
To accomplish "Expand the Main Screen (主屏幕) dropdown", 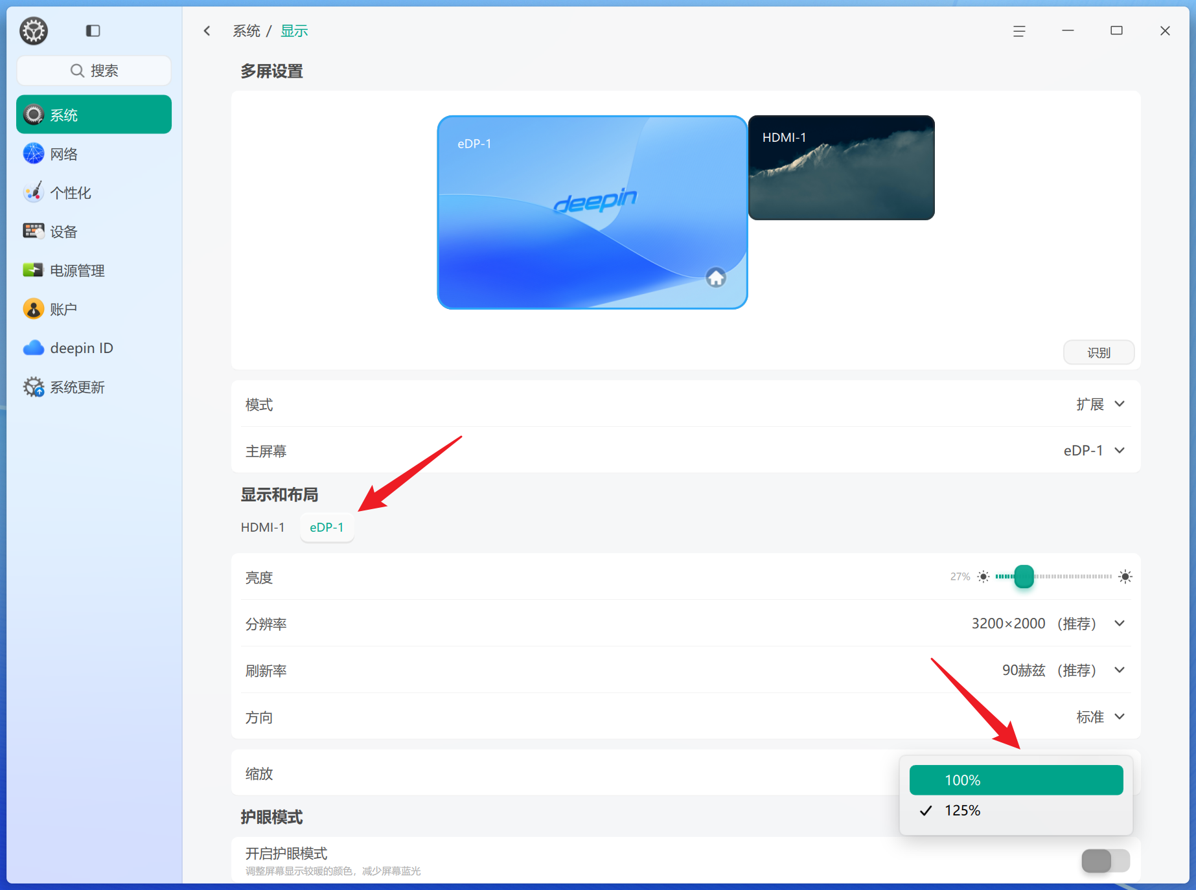I will [1094, 450].
